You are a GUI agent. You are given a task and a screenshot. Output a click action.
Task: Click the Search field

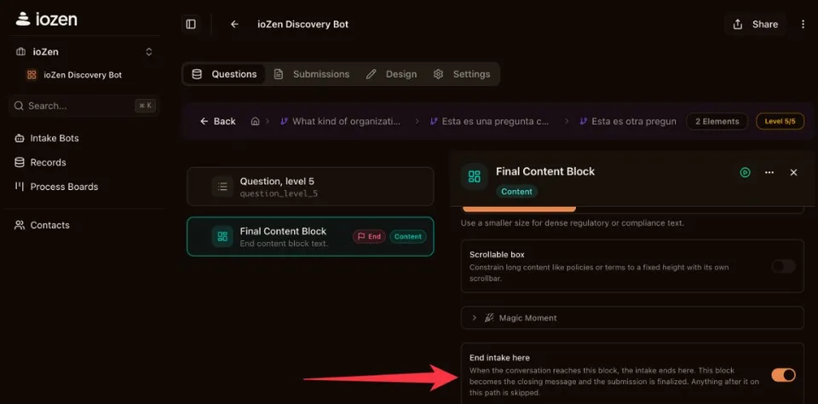coord(84,106)
